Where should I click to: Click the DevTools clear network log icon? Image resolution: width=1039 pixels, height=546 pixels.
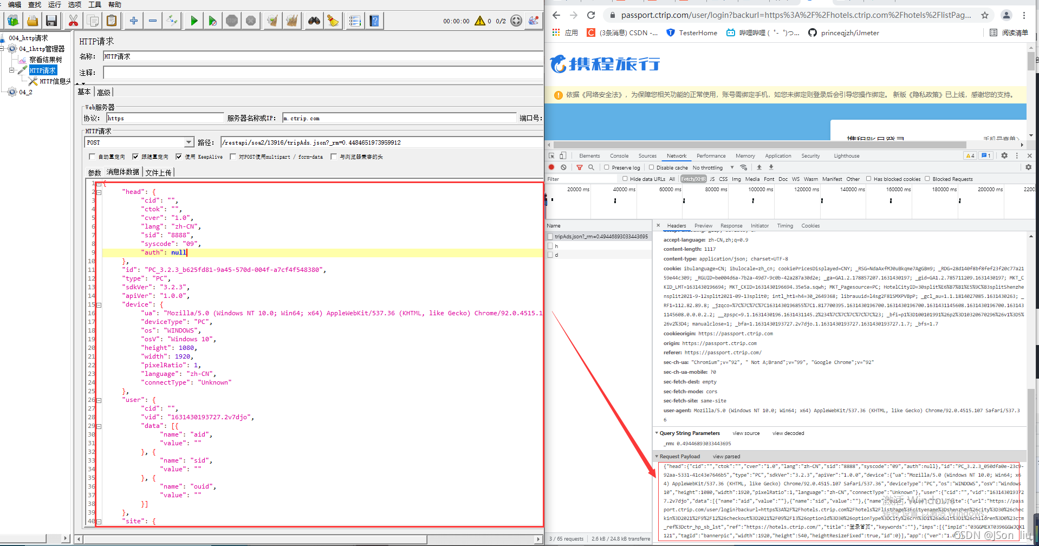[563, 167]
